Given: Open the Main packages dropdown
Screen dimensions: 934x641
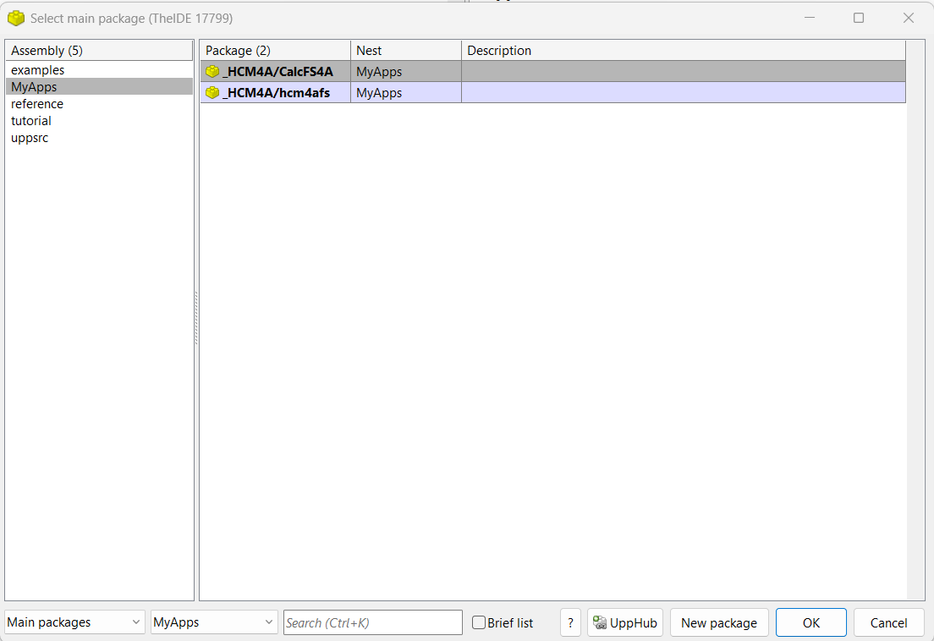Looking at the screenshot, I should (74, 622).
